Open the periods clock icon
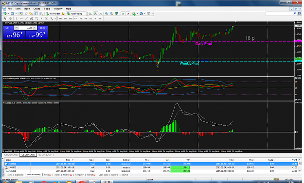Image resolution: width=304 pixels, height=183 pixels. (141, 14)
